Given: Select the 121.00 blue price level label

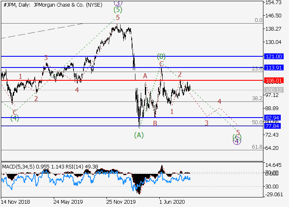Looking at the screenshot, I should [273, 56].
